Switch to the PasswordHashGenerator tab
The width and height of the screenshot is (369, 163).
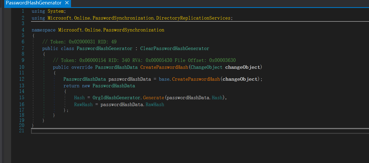pyautogui.click(x=33, y=3)
